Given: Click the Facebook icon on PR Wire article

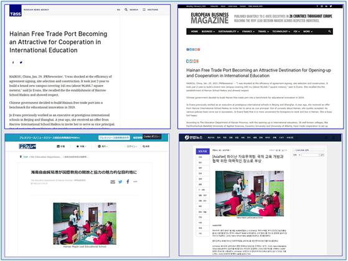Looking at the screenshot, I should (x=128, y=181).
